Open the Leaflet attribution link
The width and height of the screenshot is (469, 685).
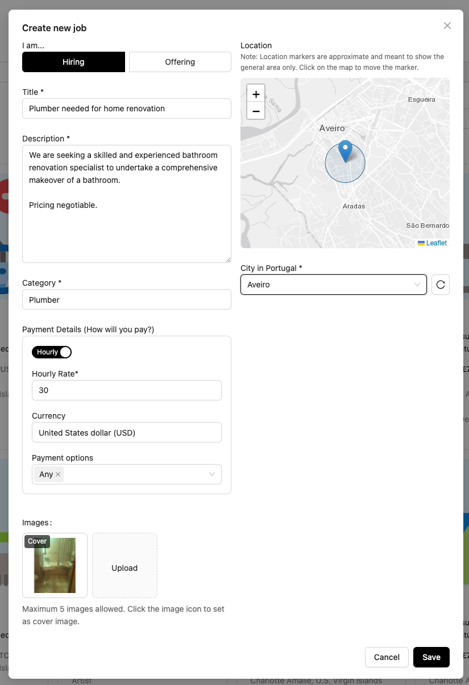tap(437, 243)
